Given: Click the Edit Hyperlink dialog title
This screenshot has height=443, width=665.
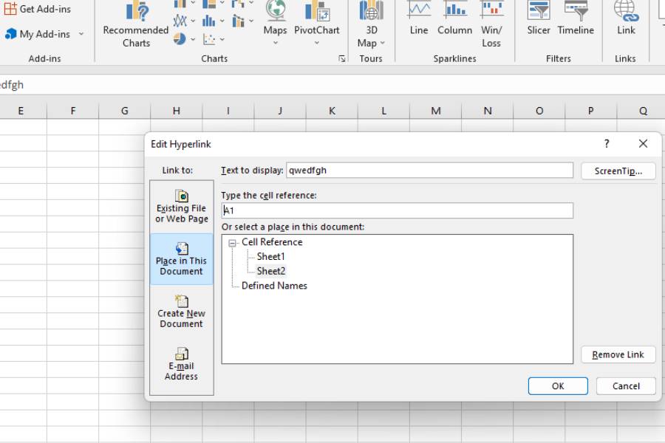Looking at the screenshot, I should point(181,144).
